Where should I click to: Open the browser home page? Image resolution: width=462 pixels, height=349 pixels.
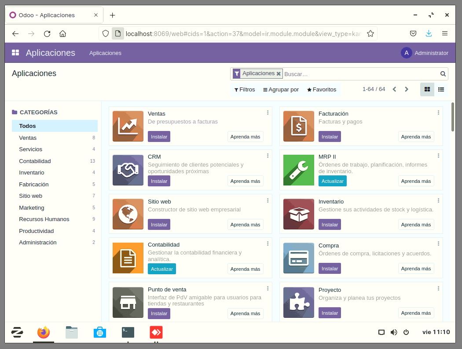click(62, 33)
